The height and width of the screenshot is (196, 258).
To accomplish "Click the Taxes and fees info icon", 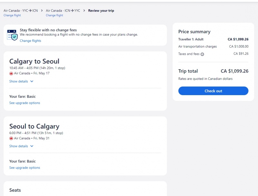I will click(202, 54).
